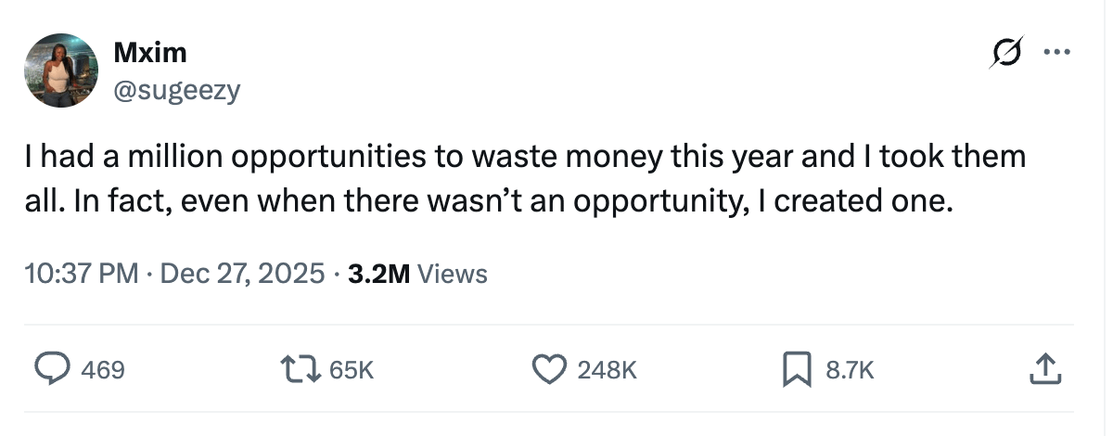Screen dimensions: 1113x436
Task: Click the 65K reposts count
Action: coord(352,371)
